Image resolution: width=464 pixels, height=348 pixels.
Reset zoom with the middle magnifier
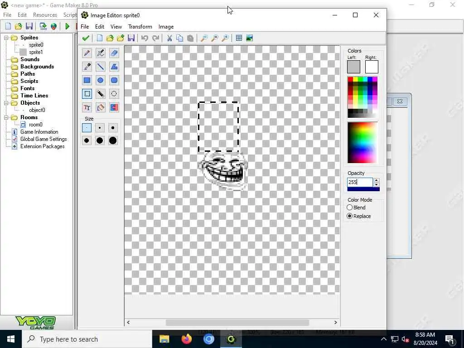coord(215,38)
